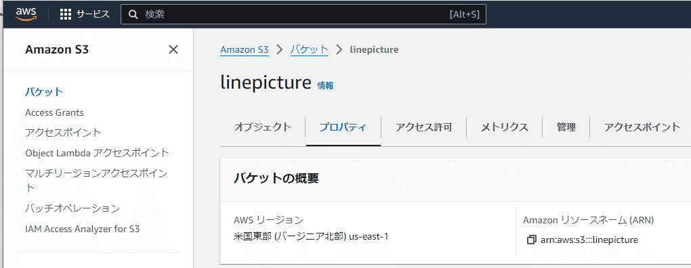Select バケット in the sidebar
This screenshot has width=691, height=268.
point(45,92)
